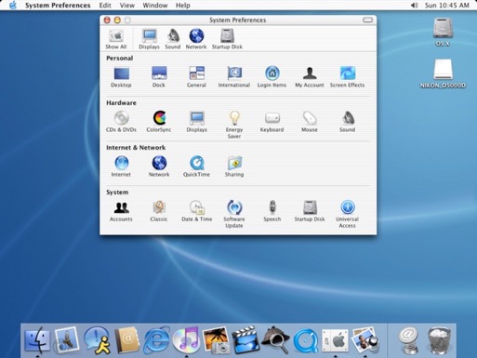Open the Apple menu
Screen dimensions: 477x358
13,6
